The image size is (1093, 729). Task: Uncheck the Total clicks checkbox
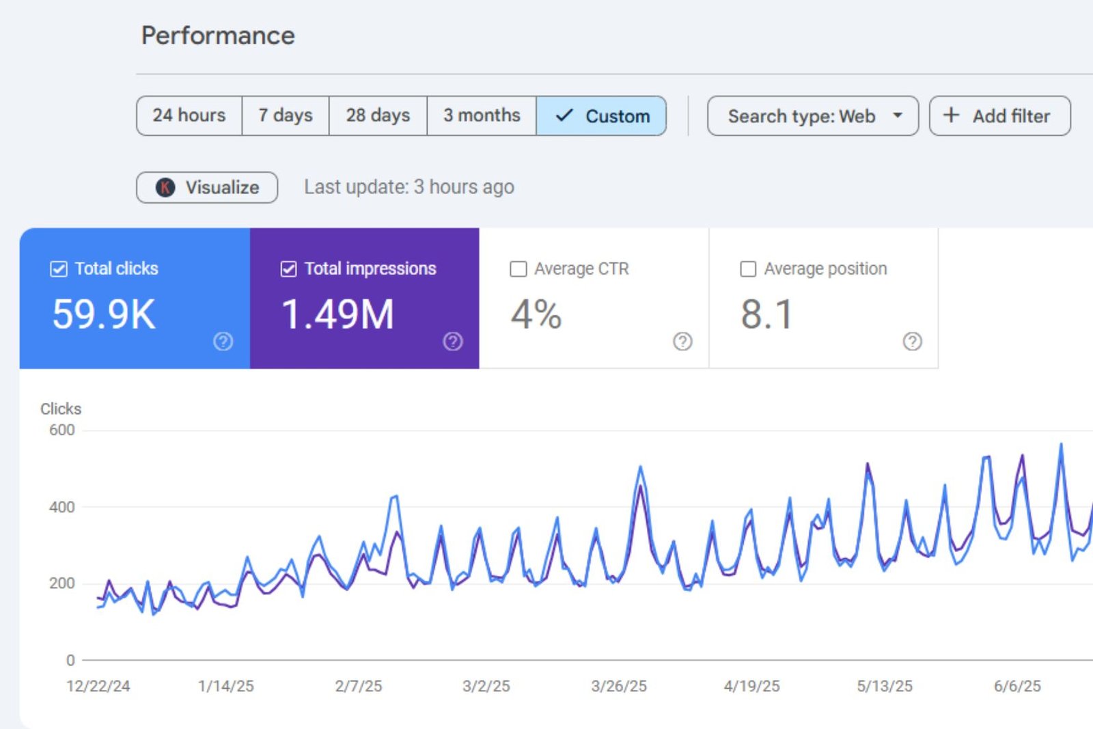pyautogui.click(x=59, y=269)
